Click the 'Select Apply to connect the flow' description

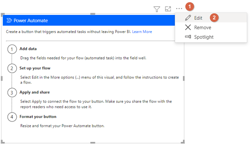[96, 104]
